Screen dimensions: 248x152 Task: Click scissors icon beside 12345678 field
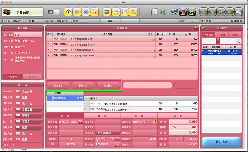tap(117, 144)
